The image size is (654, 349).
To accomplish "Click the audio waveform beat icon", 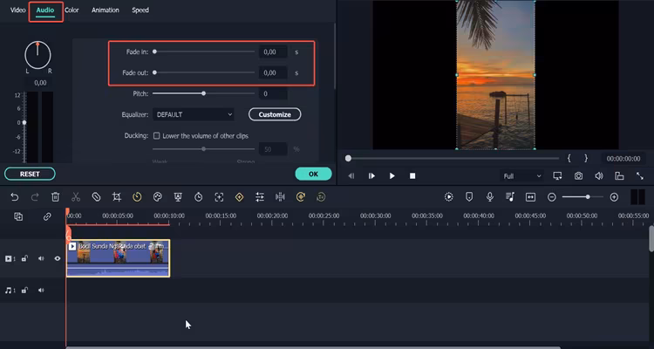I will [280, 197].
